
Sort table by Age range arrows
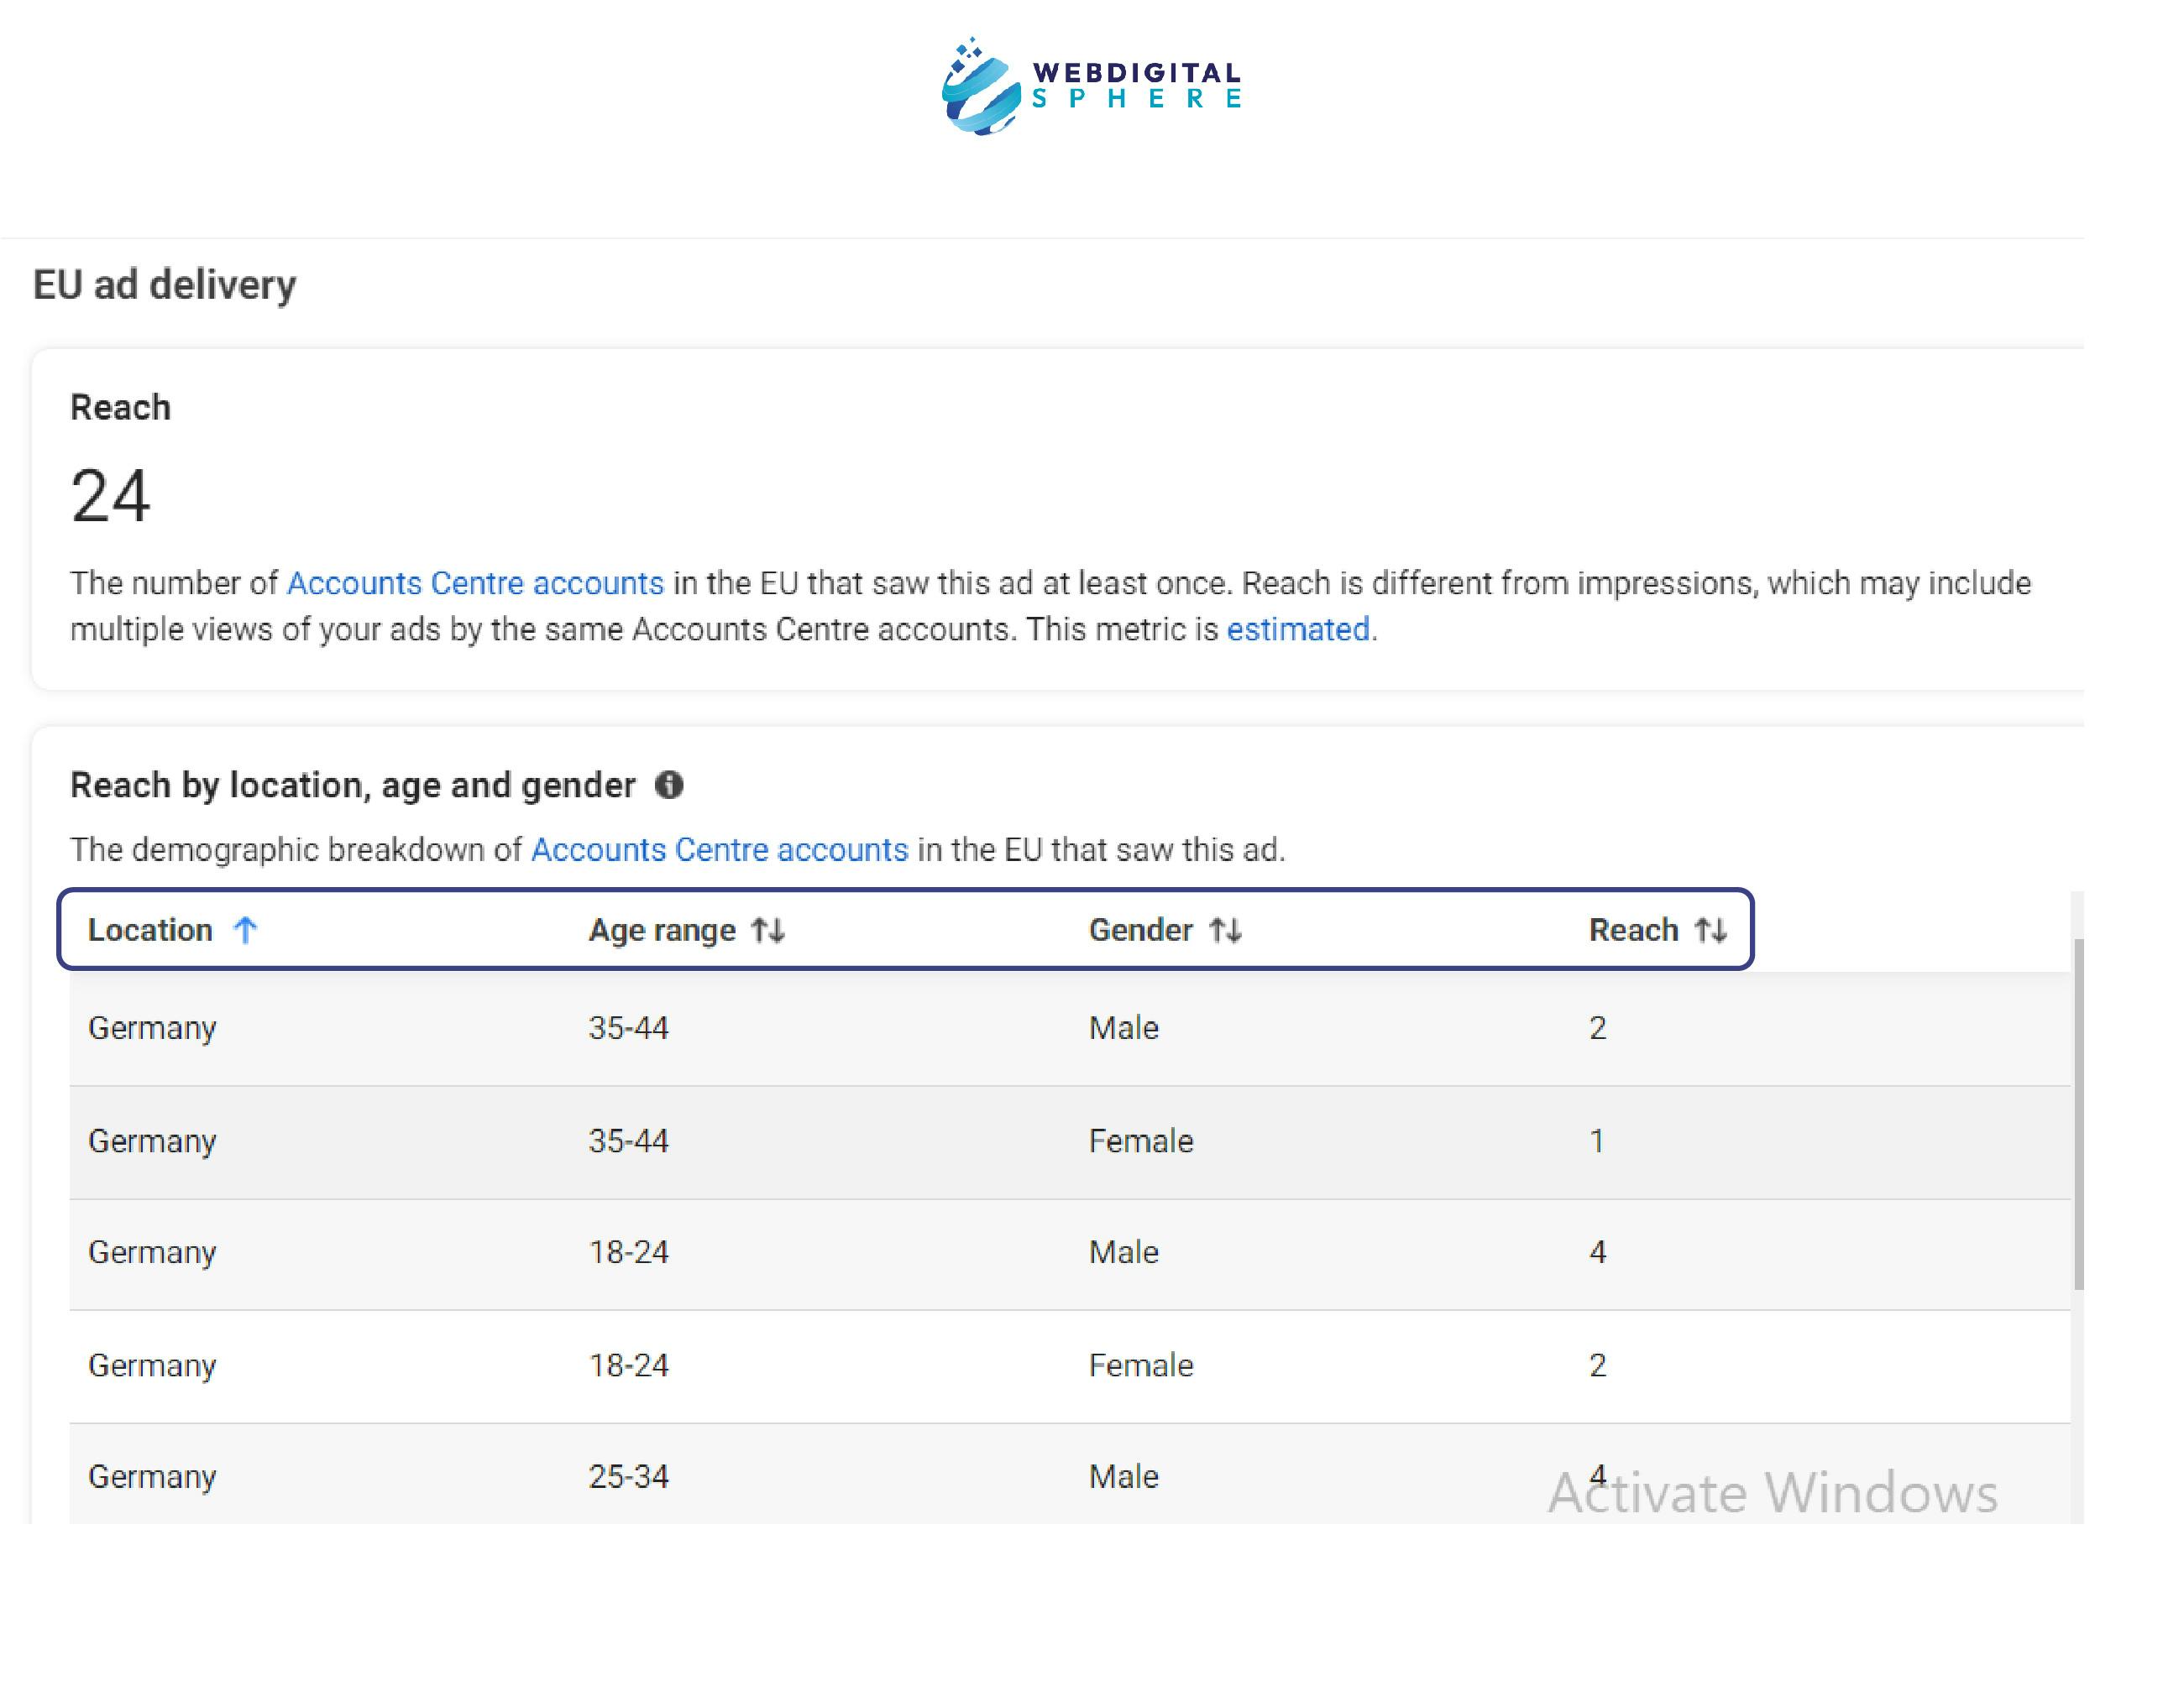768,931
